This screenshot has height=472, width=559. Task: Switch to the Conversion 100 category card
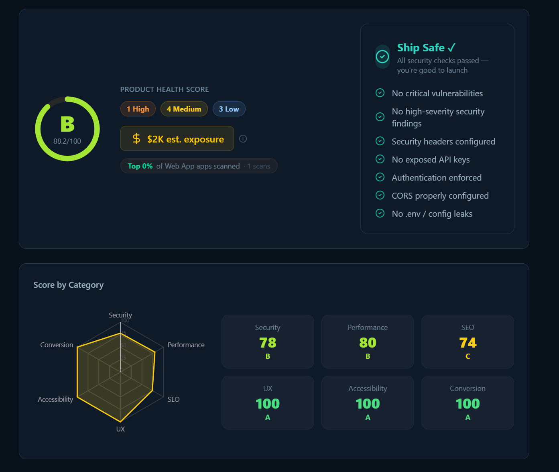(467, 403)
